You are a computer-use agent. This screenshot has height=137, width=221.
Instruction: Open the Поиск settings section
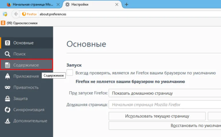pos(26,54)
